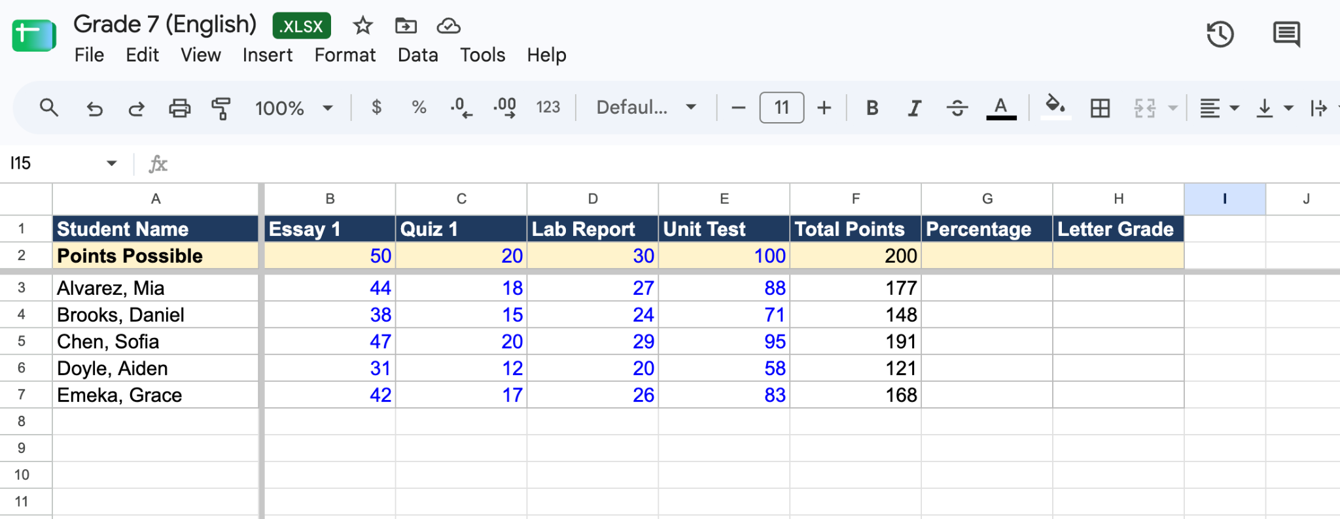Format selection as percent
Image resolution: width=1340 pixels, height=519 pixels.
click(419, 107)
